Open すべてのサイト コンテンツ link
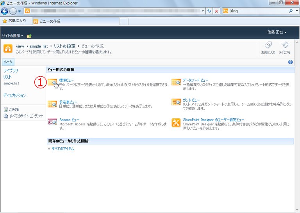Screen dimensions: 300x213 [x=26, y=116]
